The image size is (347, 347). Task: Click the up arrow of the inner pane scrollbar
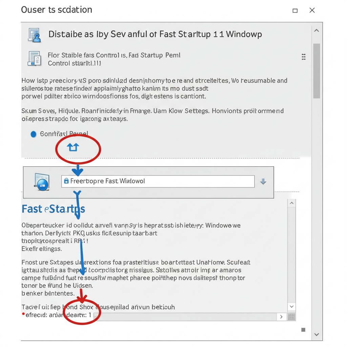point(292,203)
